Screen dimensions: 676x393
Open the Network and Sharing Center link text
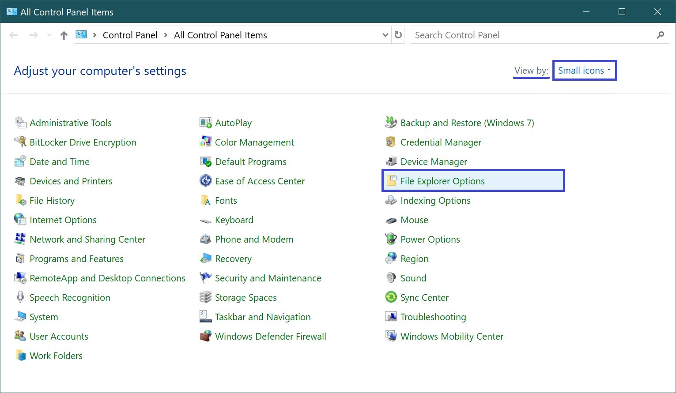87,239
